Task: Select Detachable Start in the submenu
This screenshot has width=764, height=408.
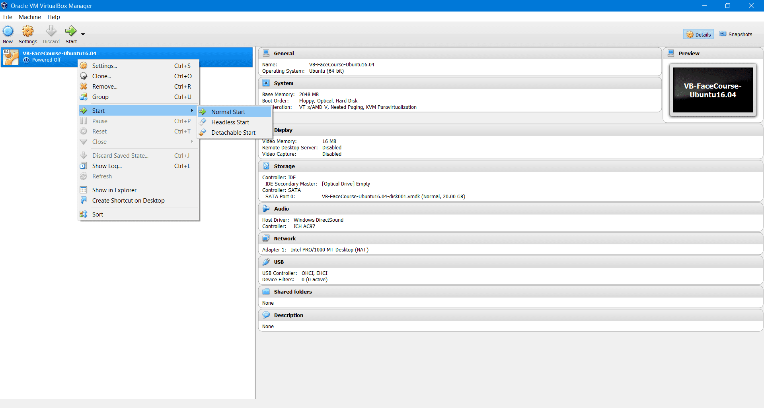Action: pos(235,133)
